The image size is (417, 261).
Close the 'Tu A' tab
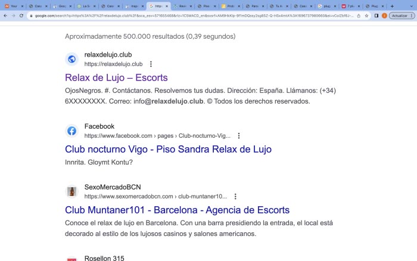coord(287,6)
